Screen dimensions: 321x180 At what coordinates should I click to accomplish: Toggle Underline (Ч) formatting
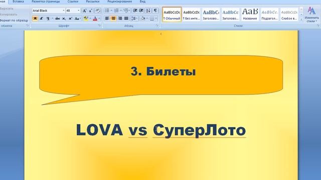(x=48, y=18)
